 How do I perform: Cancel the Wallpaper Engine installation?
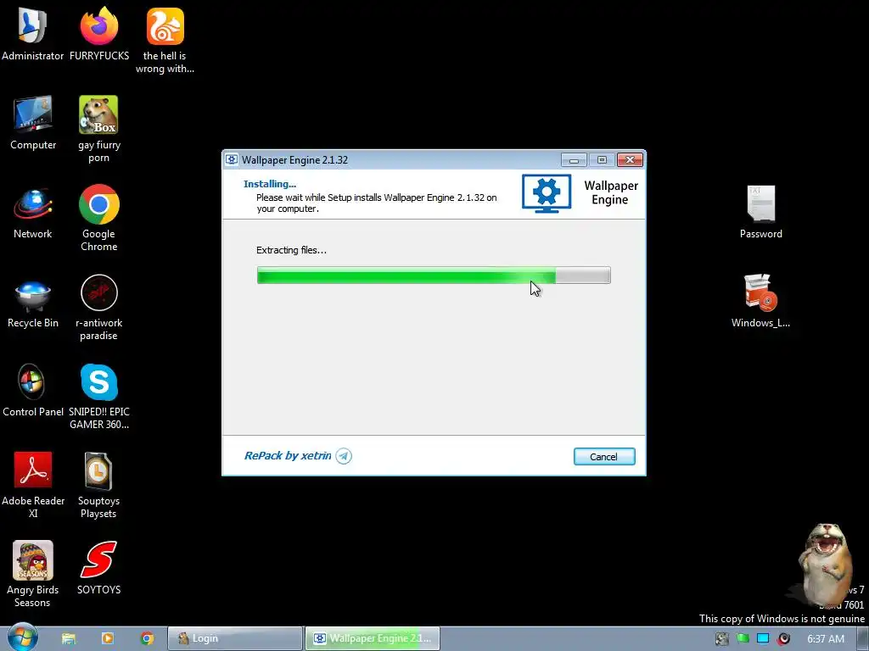point(604,457)
